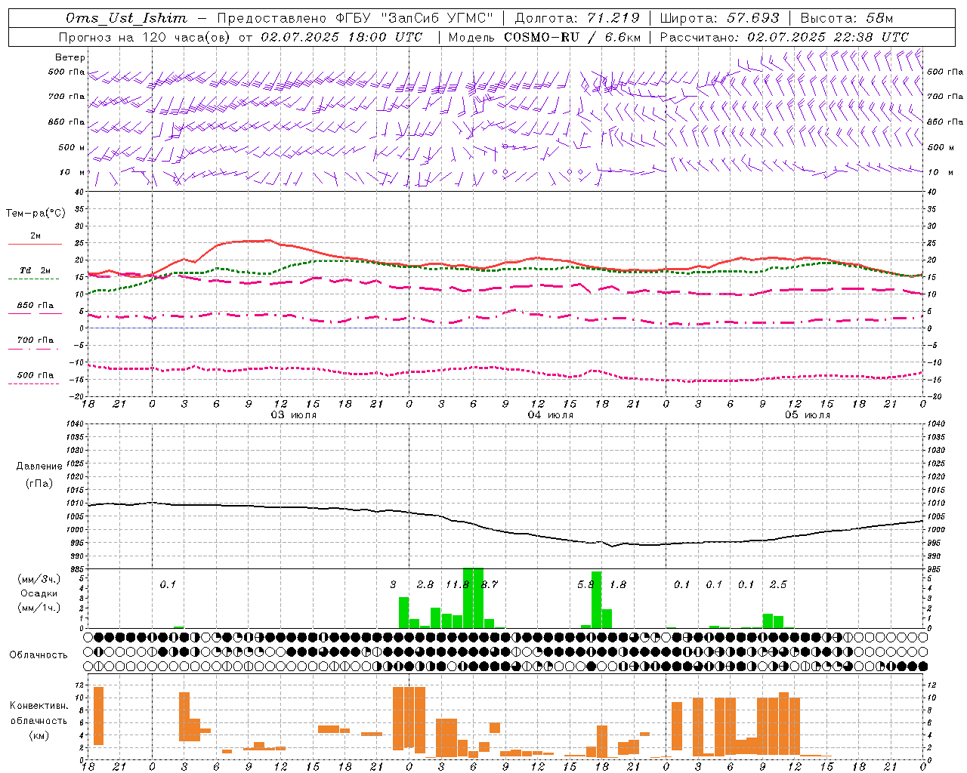The image size is (967, 773).
Task: Click the 0.1 precipitation value on 03 июля
Action: (168, 585)
